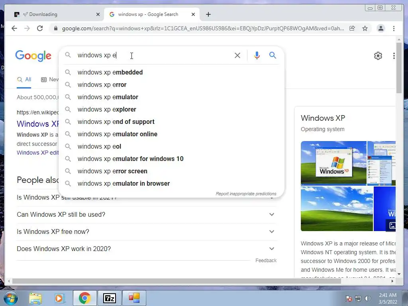This screenshot has height=306, width=408.
Task: Close the Downloading tab
Action: click(x=98, y=14)
